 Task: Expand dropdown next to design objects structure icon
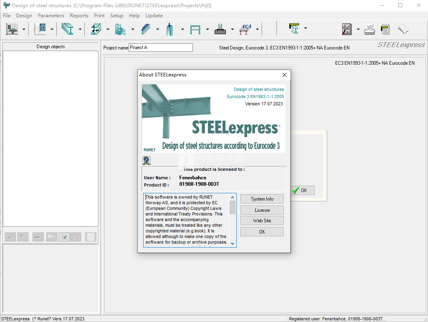point(24,29)
